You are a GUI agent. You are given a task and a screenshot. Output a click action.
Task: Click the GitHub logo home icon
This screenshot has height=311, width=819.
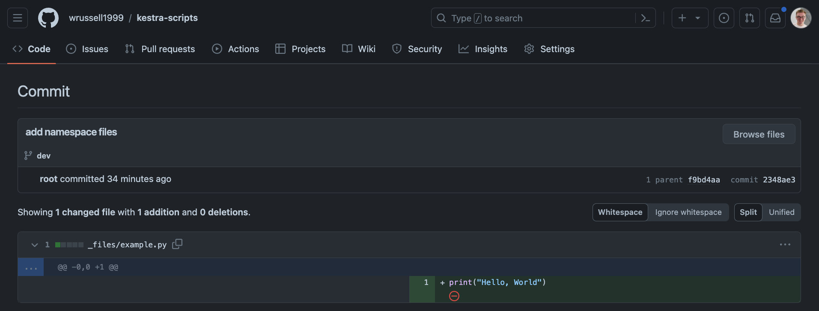48,18
